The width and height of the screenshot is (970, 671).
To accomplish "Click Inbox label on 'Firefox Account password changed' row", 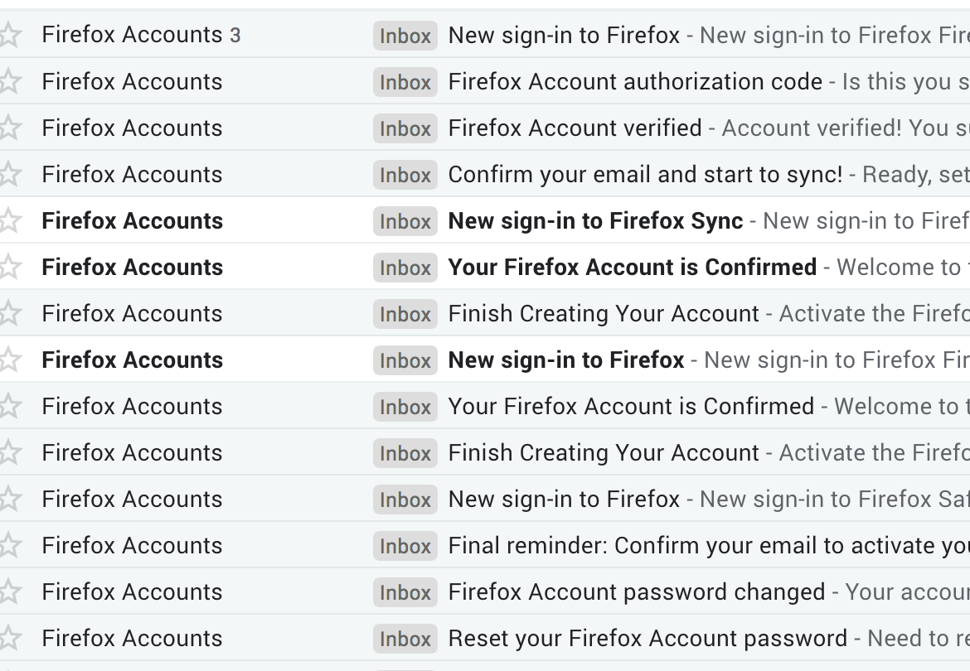I will (405, 592).
